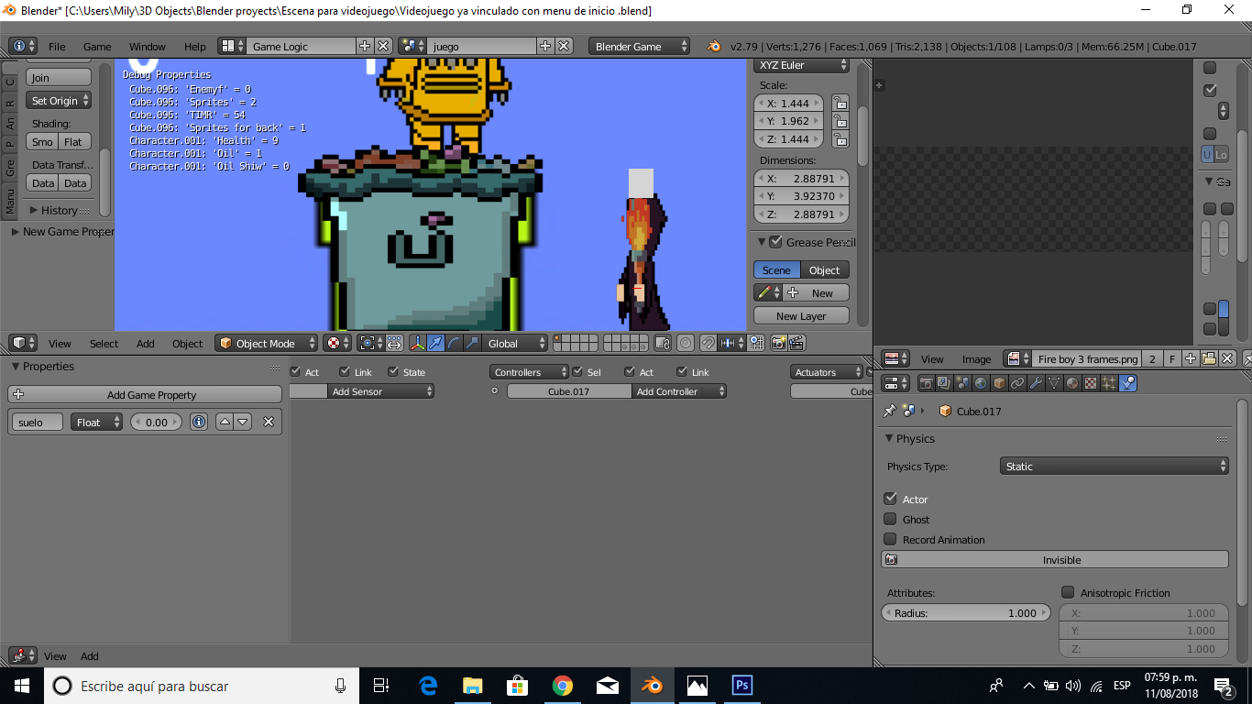The image size is (1252, 704).
Task: Open the World properties tab (globe icon)
Action: click(981, 383)
